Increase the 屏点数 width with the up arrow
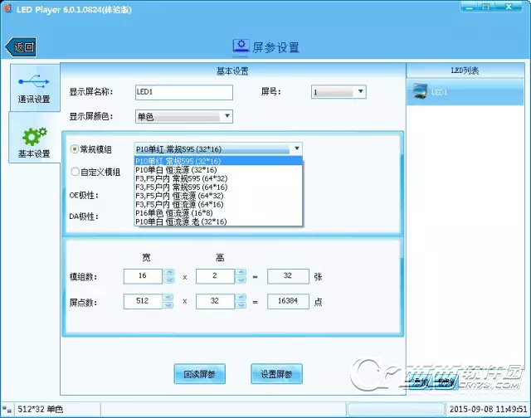 pyautogui.click(x=168, y=298)
